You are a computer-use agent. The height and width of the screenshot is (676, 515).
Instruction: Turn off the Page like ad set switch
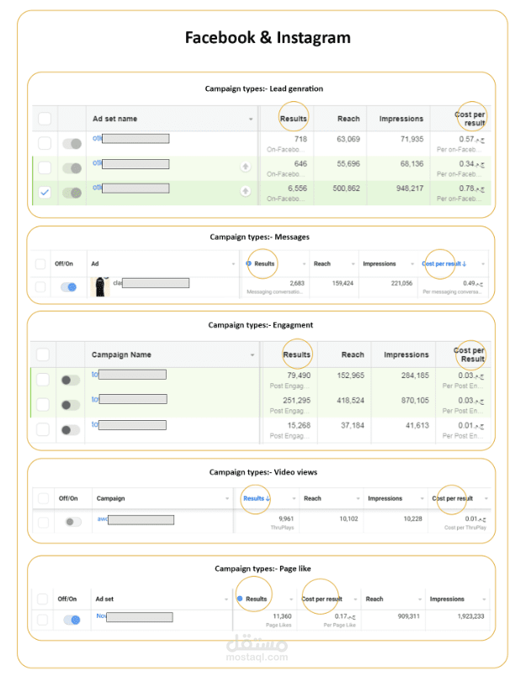click(72, 620)
